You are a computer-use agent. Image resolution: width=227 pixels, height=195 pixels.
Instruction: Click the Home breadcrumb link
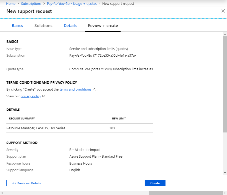(11, 4)
